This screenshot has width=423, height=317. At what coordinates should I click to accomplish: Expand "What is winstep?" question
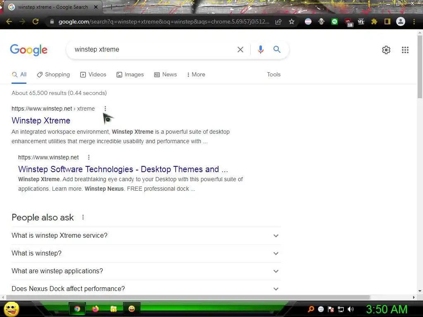(x=146, y=253)
